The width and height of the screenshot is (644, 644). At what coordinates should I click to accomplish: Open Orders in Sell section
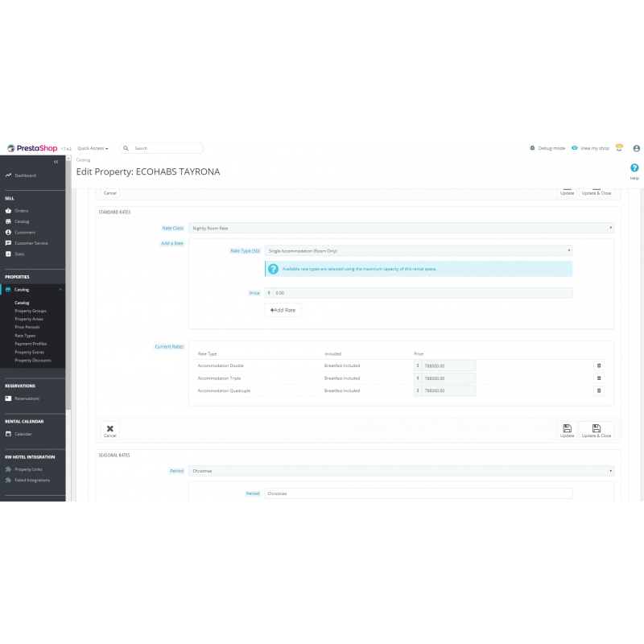click(22, 211)
